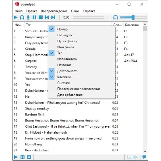Enable the URL-адрес column

point(81,35)
